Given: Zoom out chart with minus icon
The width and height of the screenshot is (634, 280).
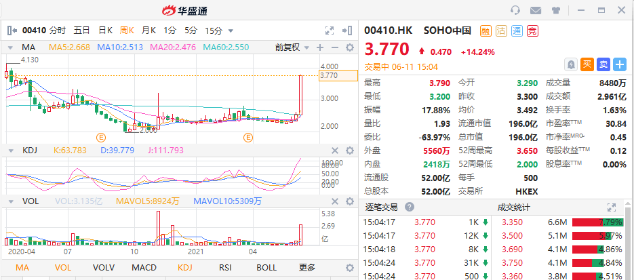Looking at the screenshot, I should point(334,47).
